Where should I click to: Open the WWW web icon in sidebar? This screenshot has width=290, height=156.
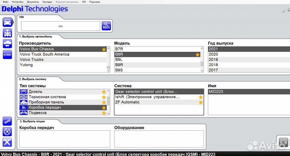[x=7, y=122]
